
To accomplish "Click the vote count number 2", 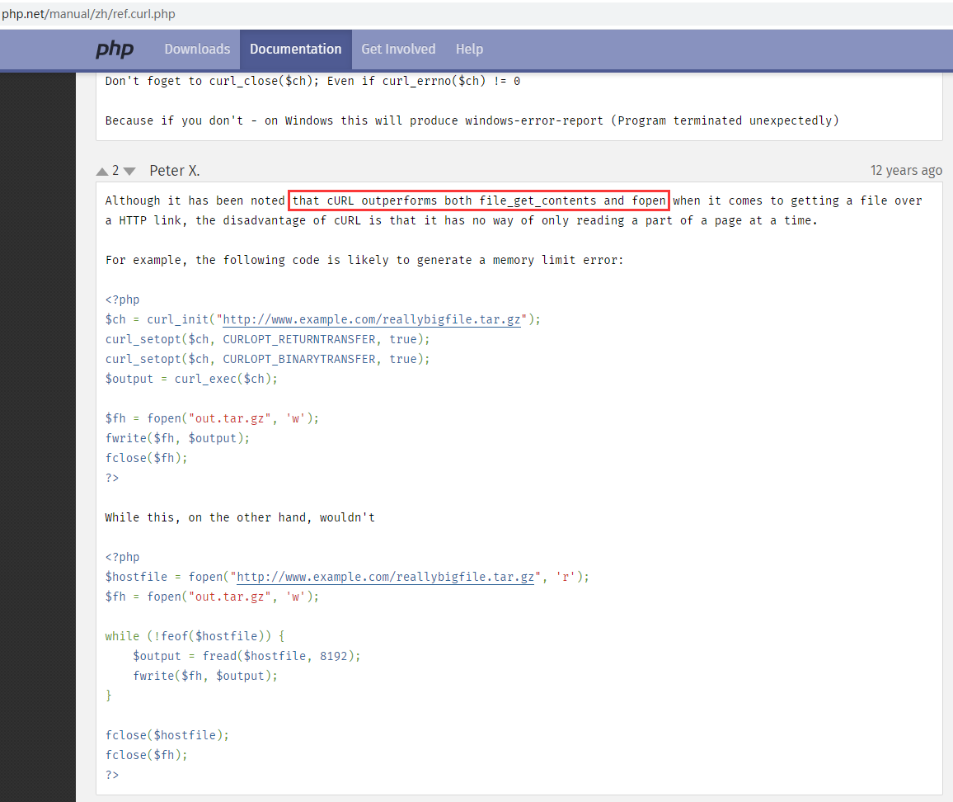I will tap(116, 171).
